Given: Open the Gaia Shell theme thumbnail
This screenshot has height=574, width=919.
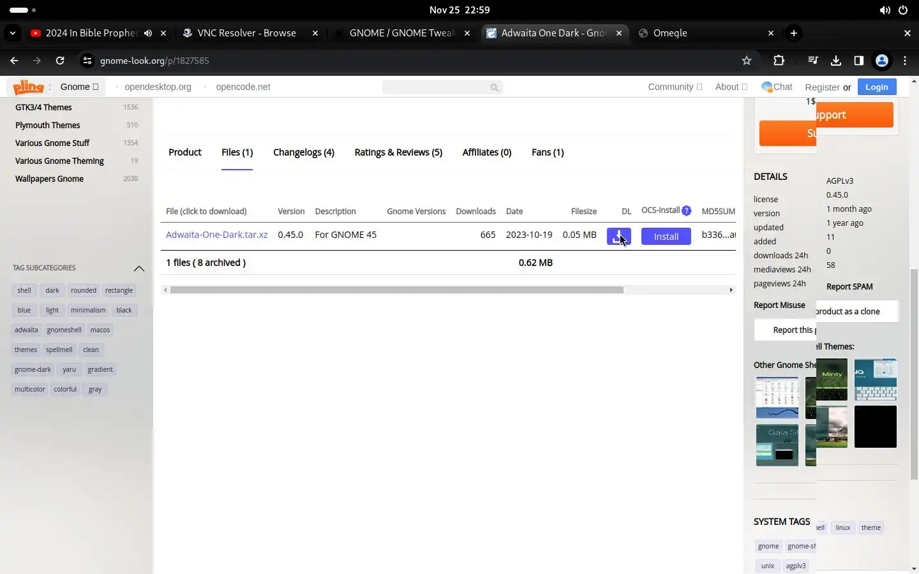Looking at the screenshot, I should tap(777, 445).
